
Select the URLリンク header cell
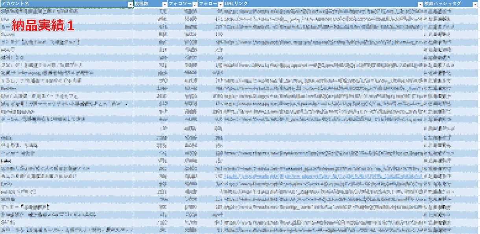323,4
